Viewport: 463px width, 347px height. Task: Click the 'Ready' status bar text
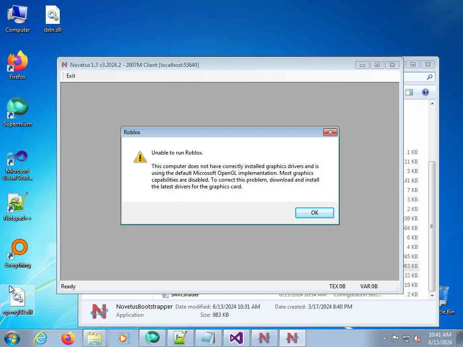pos(68,286)
